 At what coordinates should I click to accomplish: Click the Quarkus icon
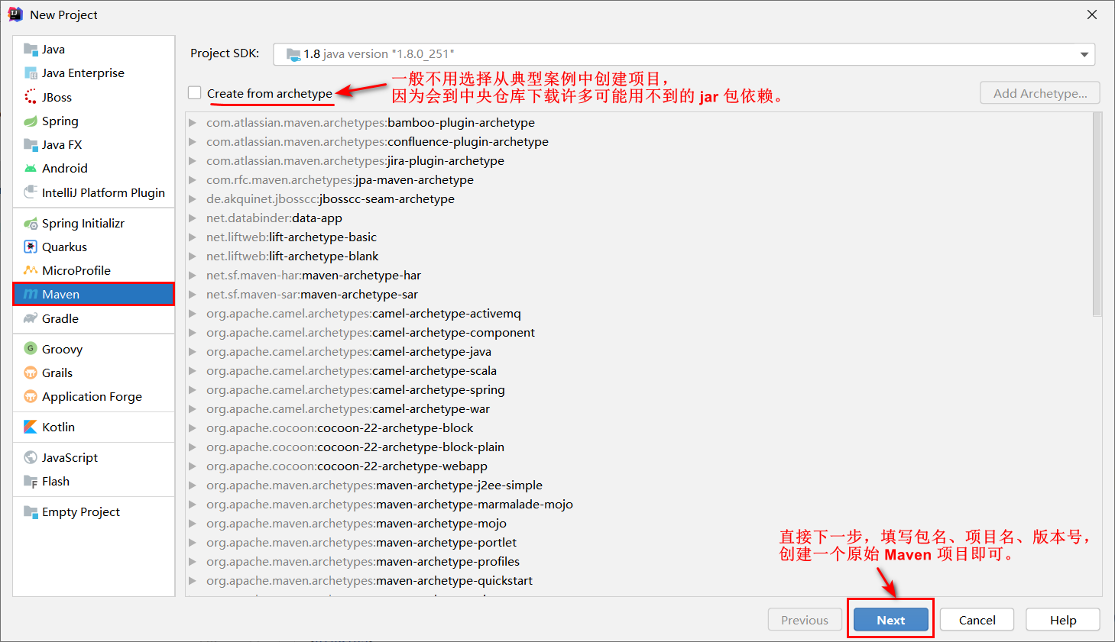(x=31, y=247)
